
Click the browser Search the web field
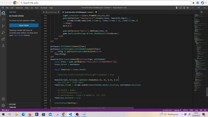pyautogui.click(x=105, y=3)
